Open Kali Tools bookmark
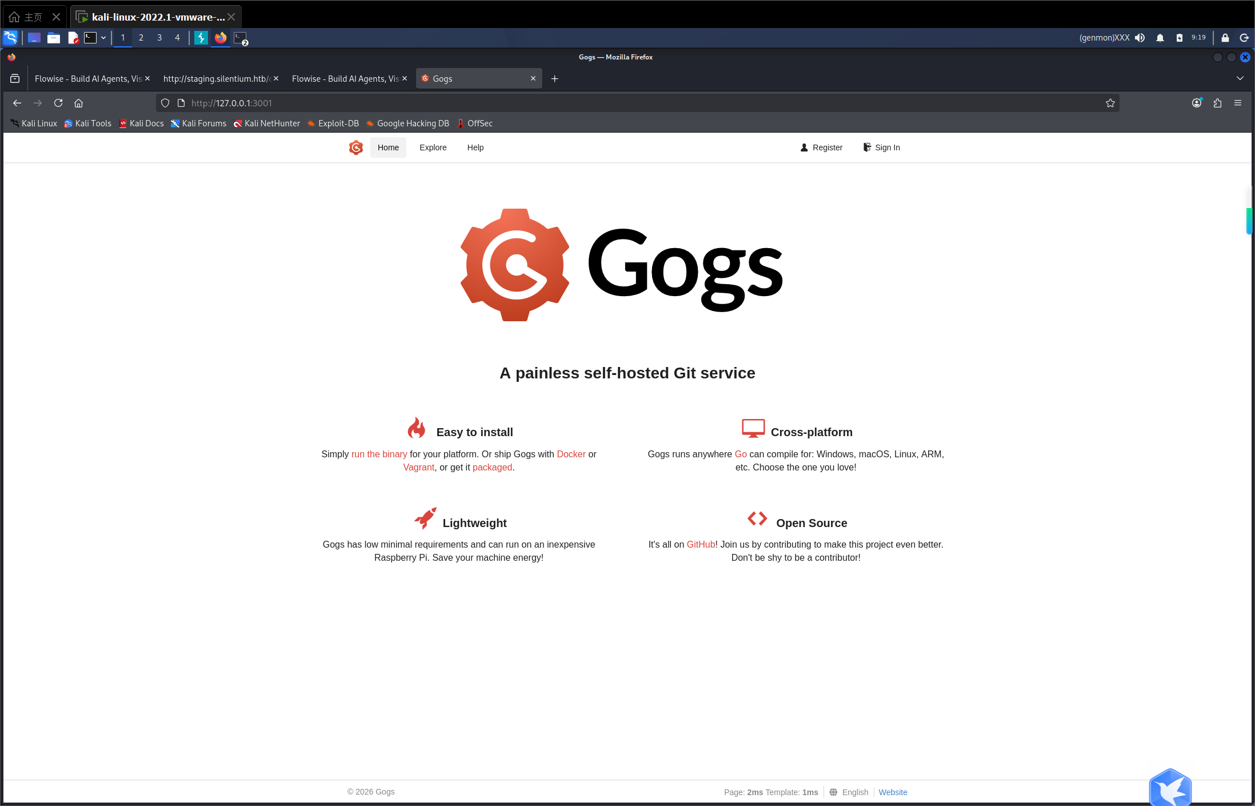The image size is (1255, 806). [87, 123]
